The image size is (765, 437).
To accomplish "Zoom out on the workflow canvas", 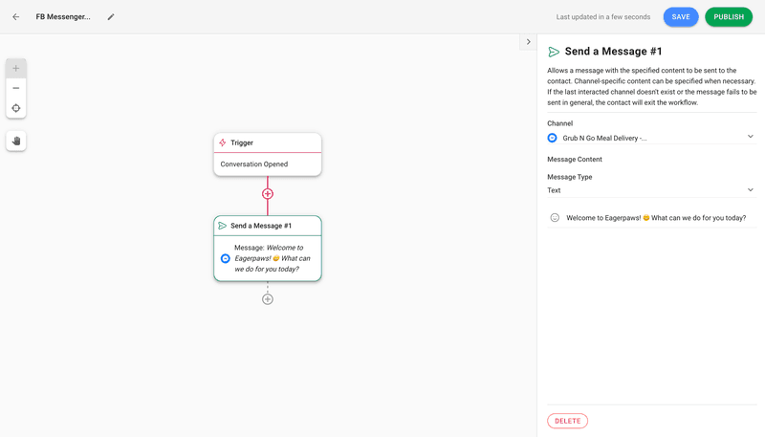I will 16,88.
